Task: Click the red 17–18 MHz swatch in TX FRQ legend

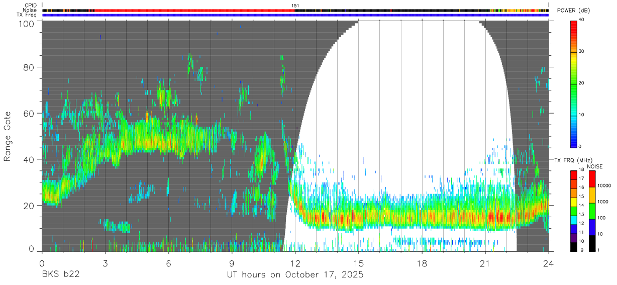Action: (573, 175)
